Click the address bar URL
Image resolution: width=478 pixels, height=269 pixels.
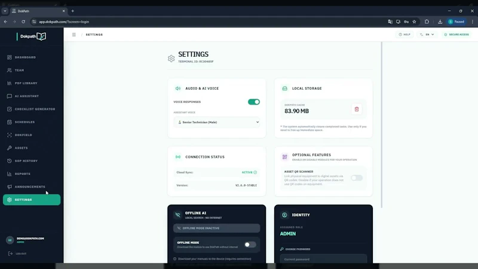[x=64, y=22]
